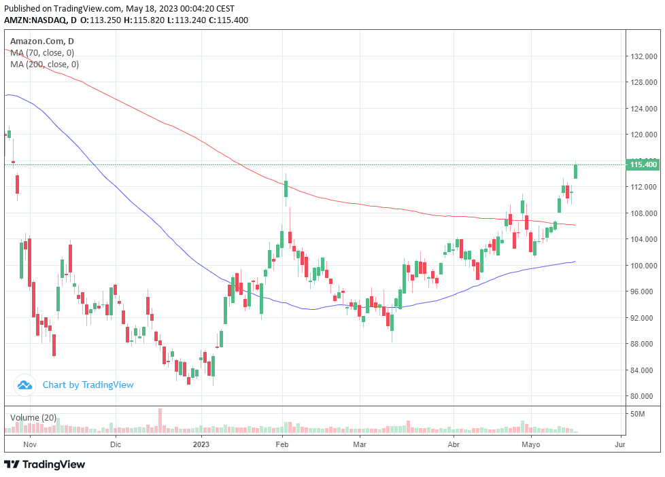Viewport: 665px width, 477px height.
Task: Click the Volume (20) indicator label
Action: (33, 417)
